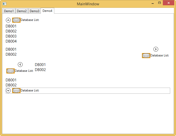The height and width of the screenshot is (136, 176).
Task: Click the 'Database List:' label under the left-arrow expander
Action: coord(24,71)
